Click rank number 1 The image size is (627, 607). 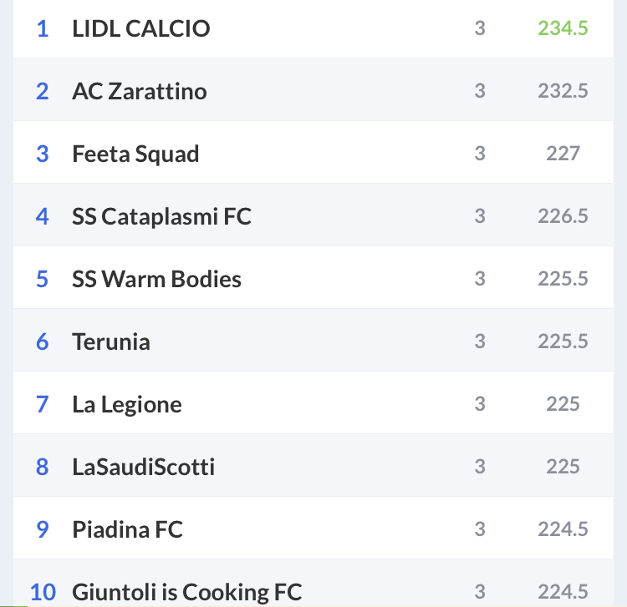pyautogui.click(x=43, y=28)
